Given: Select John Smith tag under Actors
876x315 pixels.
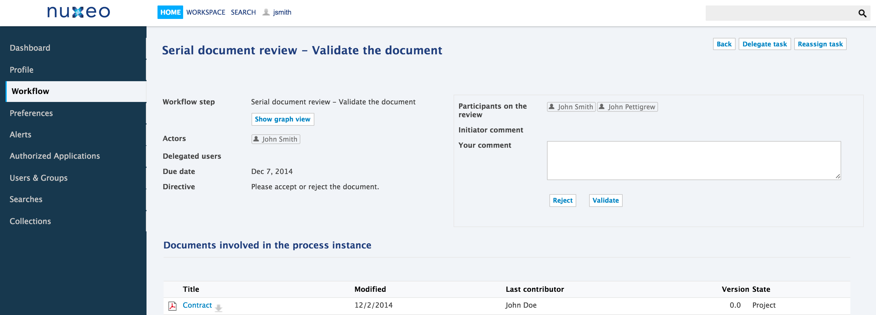Looking at the screenshot, I should (x=276, y=139).
